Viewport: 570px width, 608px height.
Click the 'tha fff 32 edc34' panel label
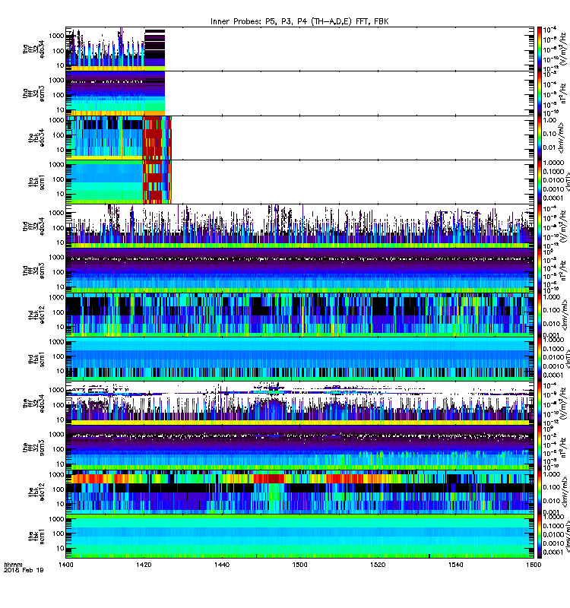point(33,49)
